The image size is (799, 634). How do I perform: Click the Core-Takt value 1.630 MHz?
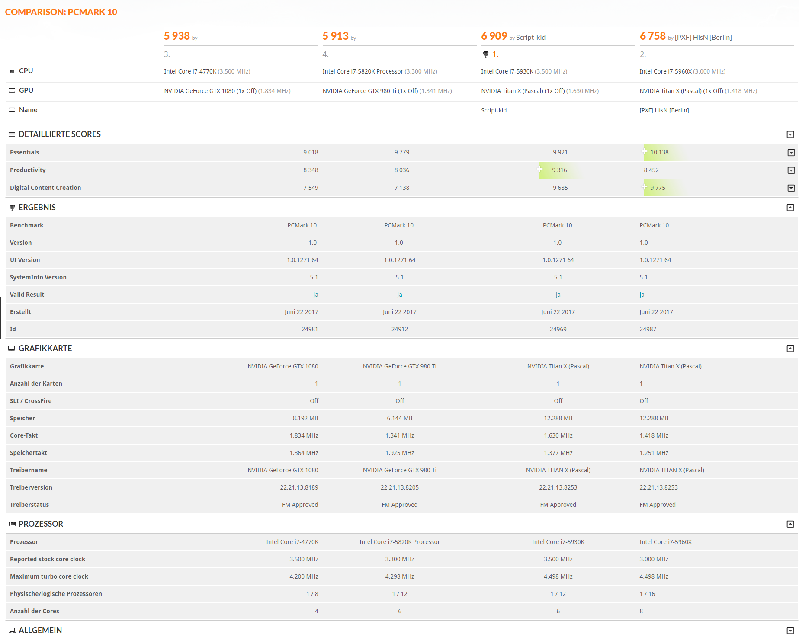pos(558,435)
